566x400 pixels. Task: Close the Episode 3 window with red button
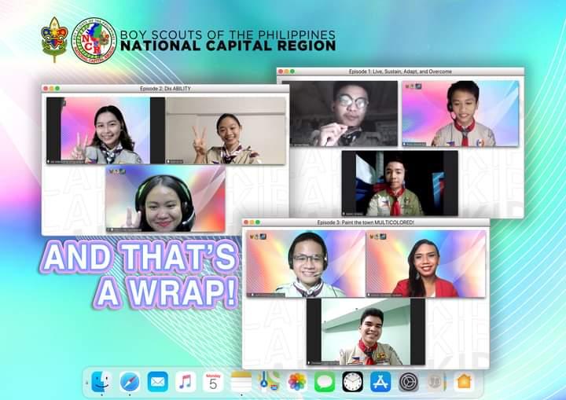(246, 222)
